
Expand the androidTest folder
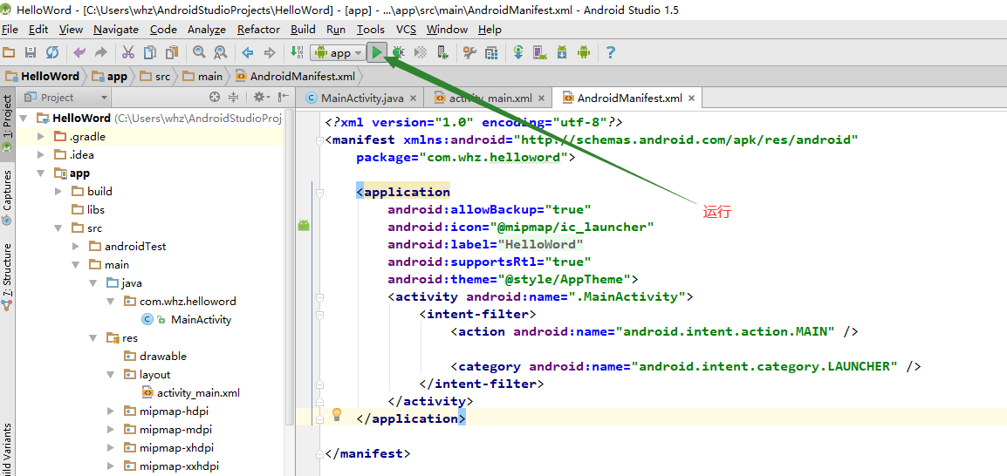pos(76,247)
